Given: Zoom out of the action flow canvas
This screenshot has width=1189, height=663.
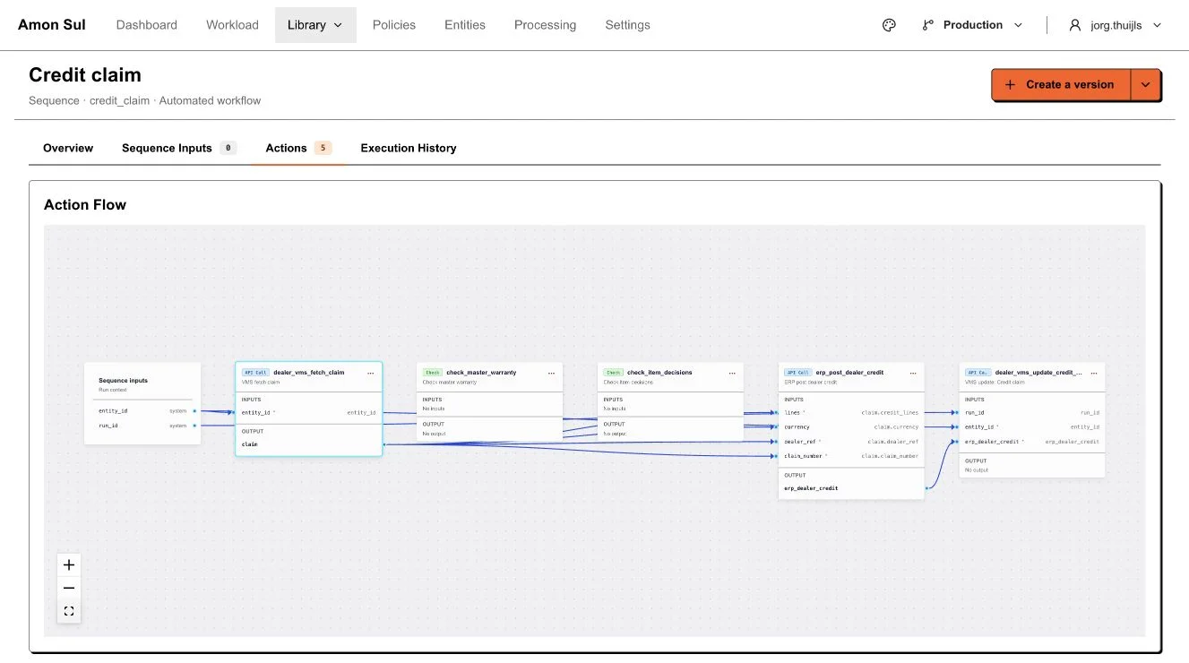Looking at the screenshot, I should coord(69,588).
